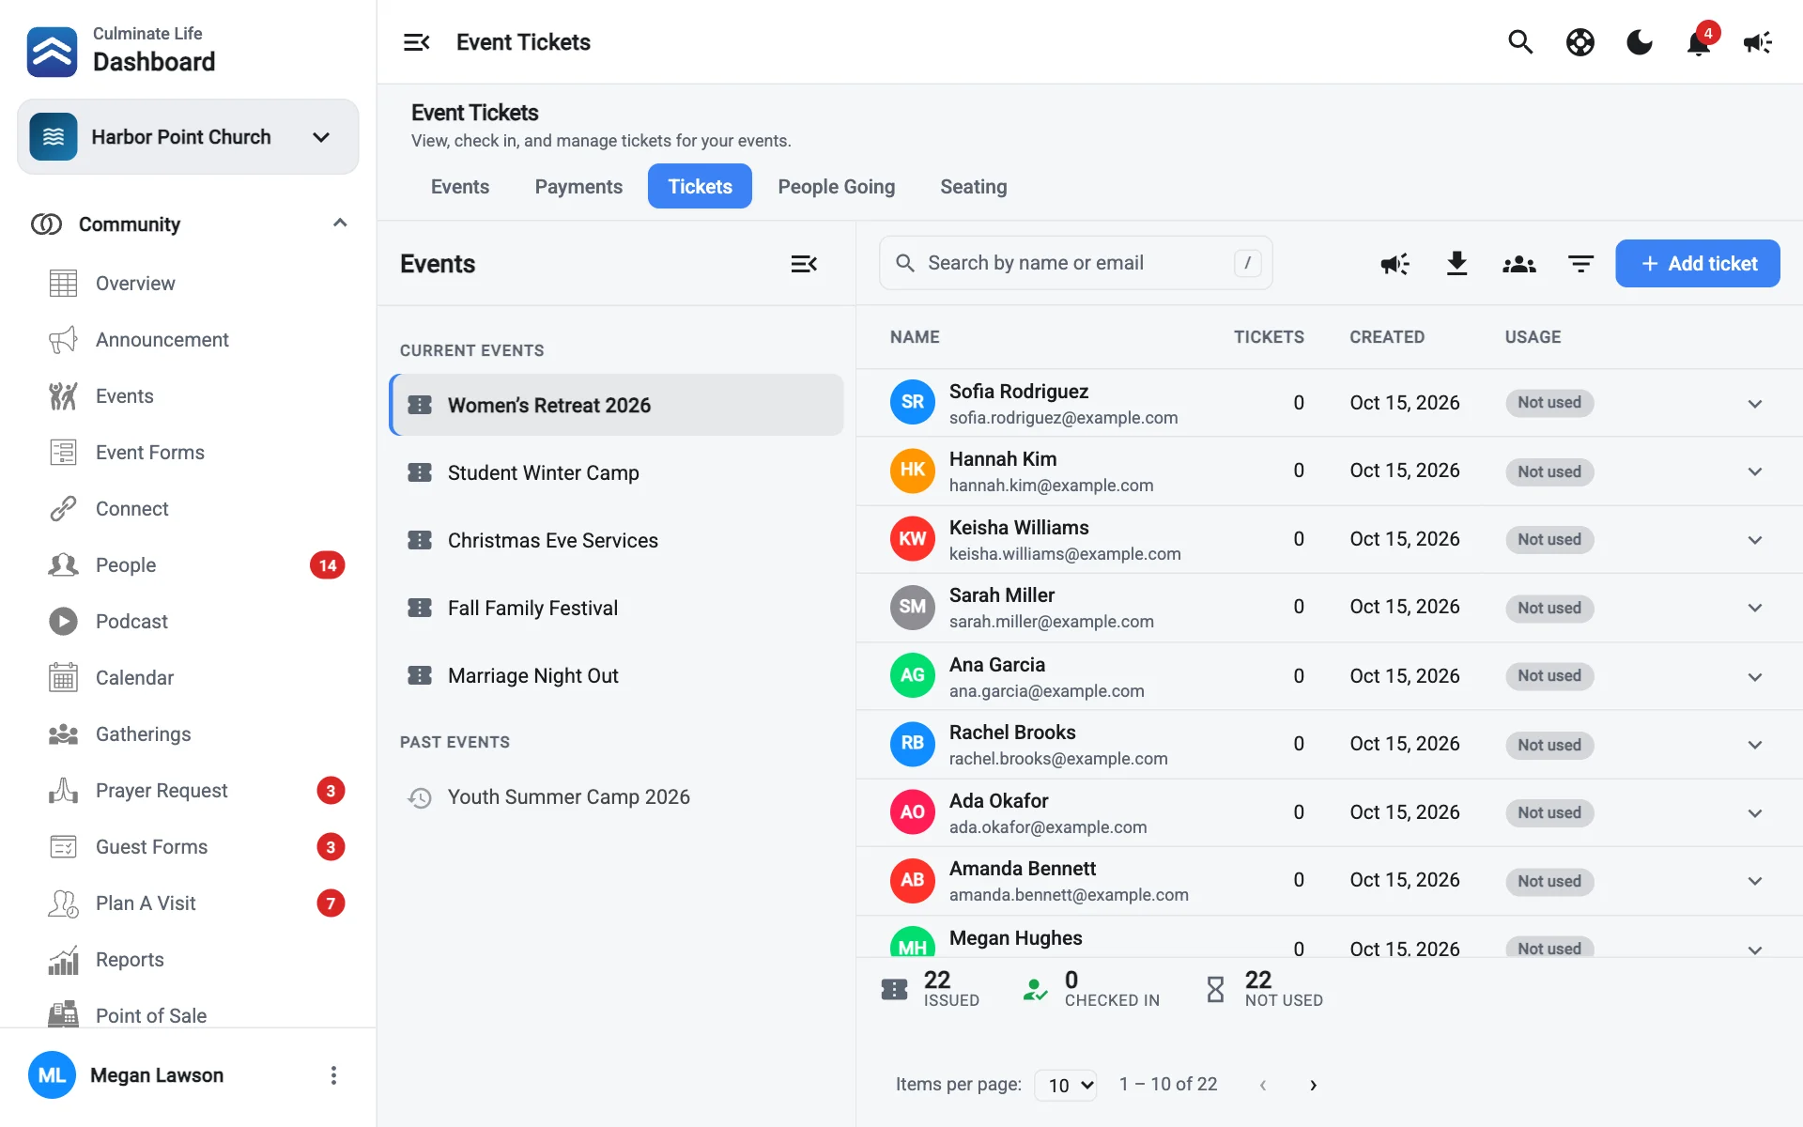Switch to the Payments tab
The width and height of the screenshot is (1803, 1127).
[578, 187]
